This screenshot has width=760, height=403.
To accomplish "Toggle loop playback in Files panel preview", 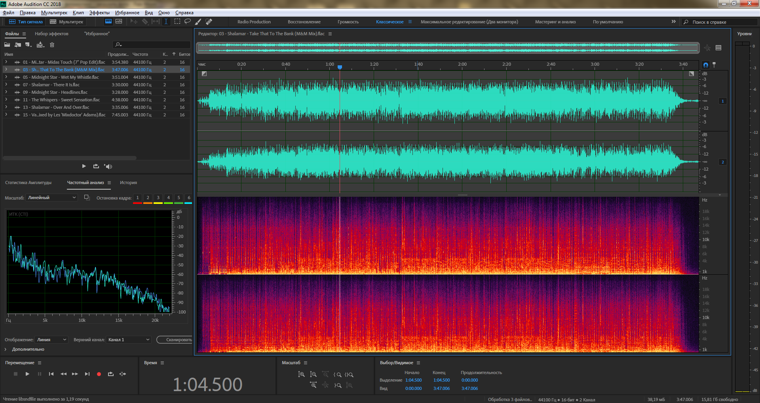I will pos(96,166).
